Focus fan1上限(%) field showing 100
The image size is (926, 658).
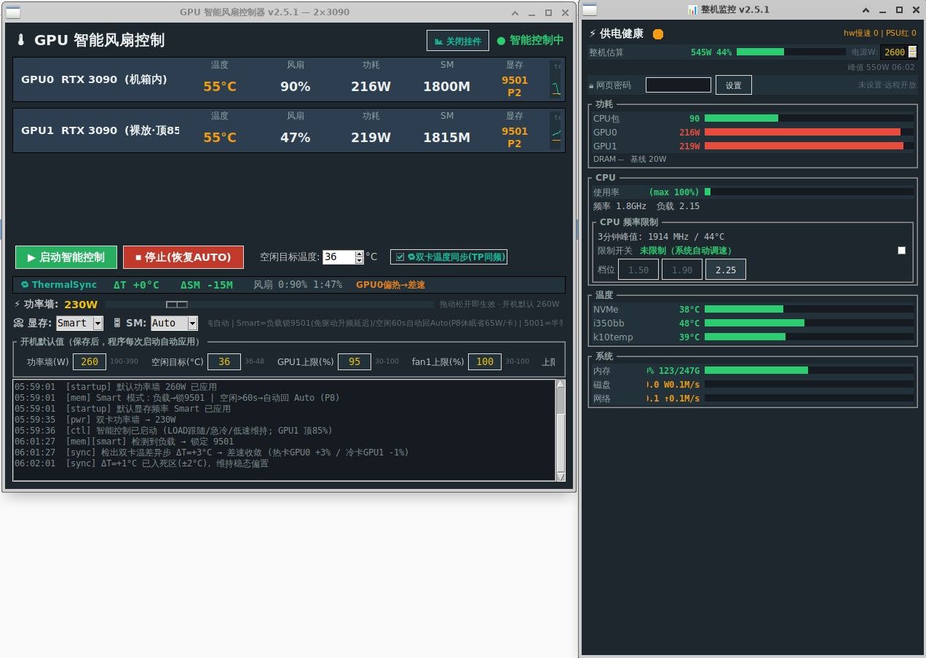[484, 362]
